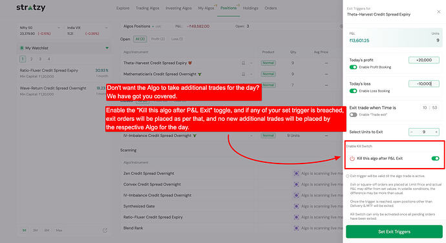Select watchlist page 4

(x=49, y=59)
